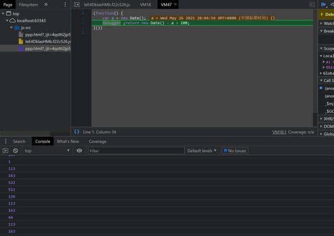Open the top context selector dropdown
Image resolution: width=334 pixels, height=236 pixels.
pos(47,150)
